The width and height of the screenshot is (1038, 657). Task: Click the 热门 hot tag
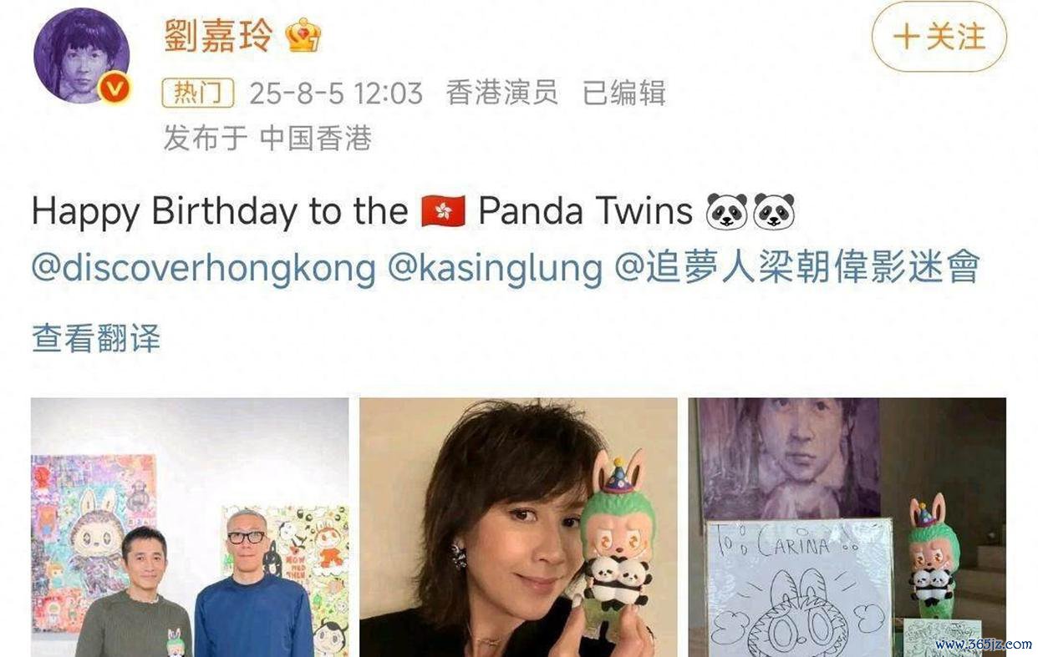pos(198,93)
